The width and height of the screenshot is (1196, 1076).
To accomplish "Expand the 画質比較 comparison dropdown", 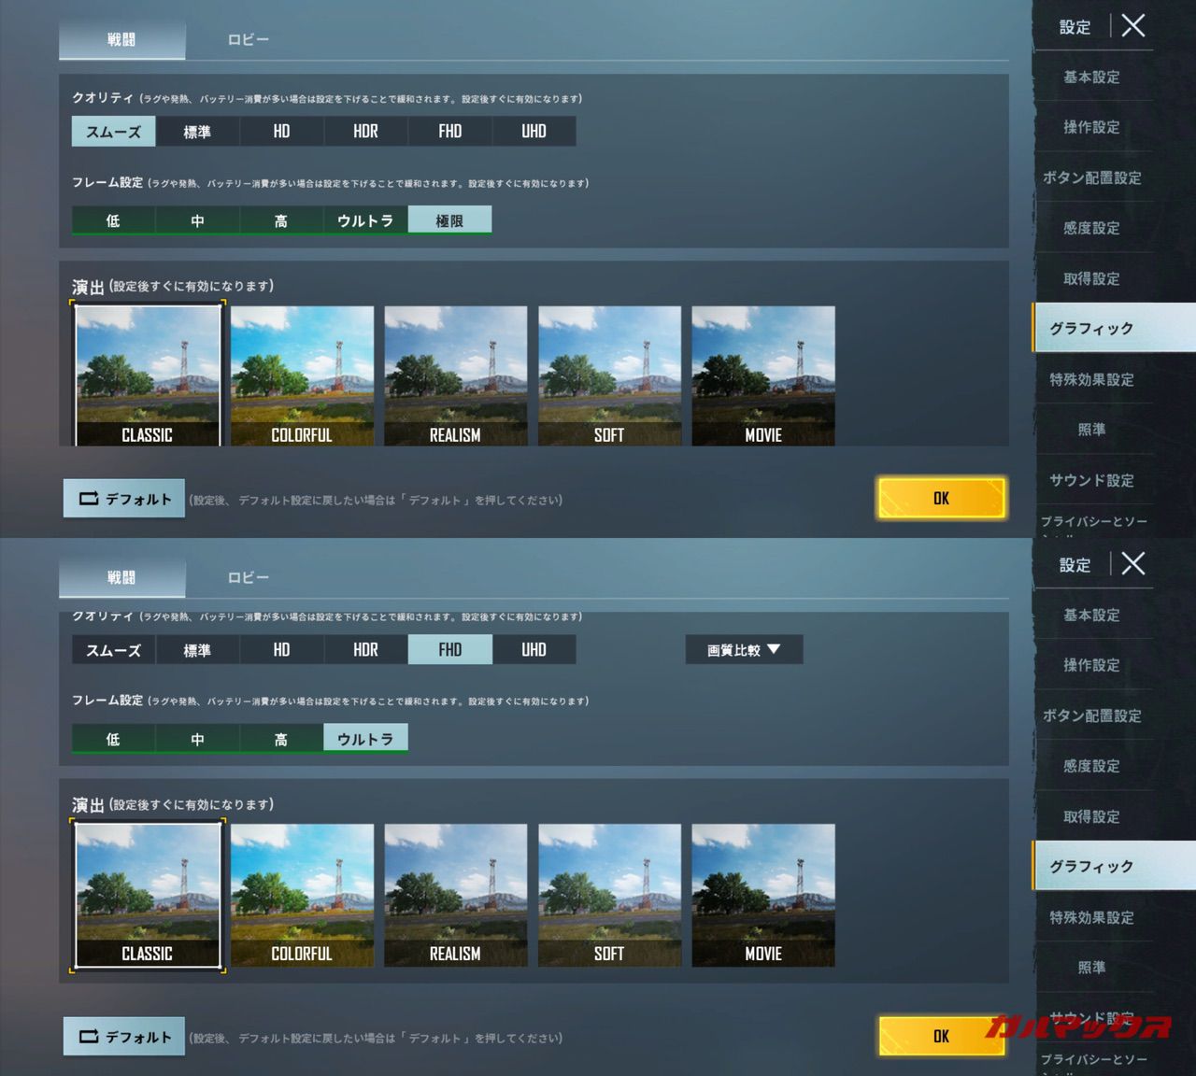I will [744, 649].
